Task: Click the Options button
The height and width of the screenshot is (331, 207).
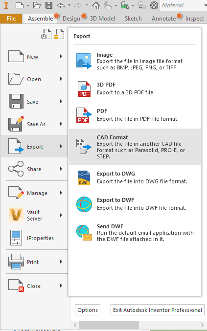Action: [x=88, y=310]
